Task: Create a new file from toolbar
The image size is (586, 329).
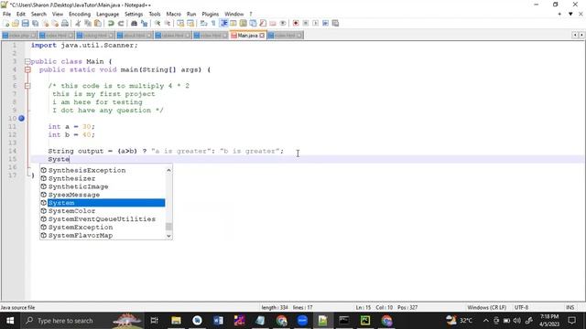Action: (x=6, y=23)
